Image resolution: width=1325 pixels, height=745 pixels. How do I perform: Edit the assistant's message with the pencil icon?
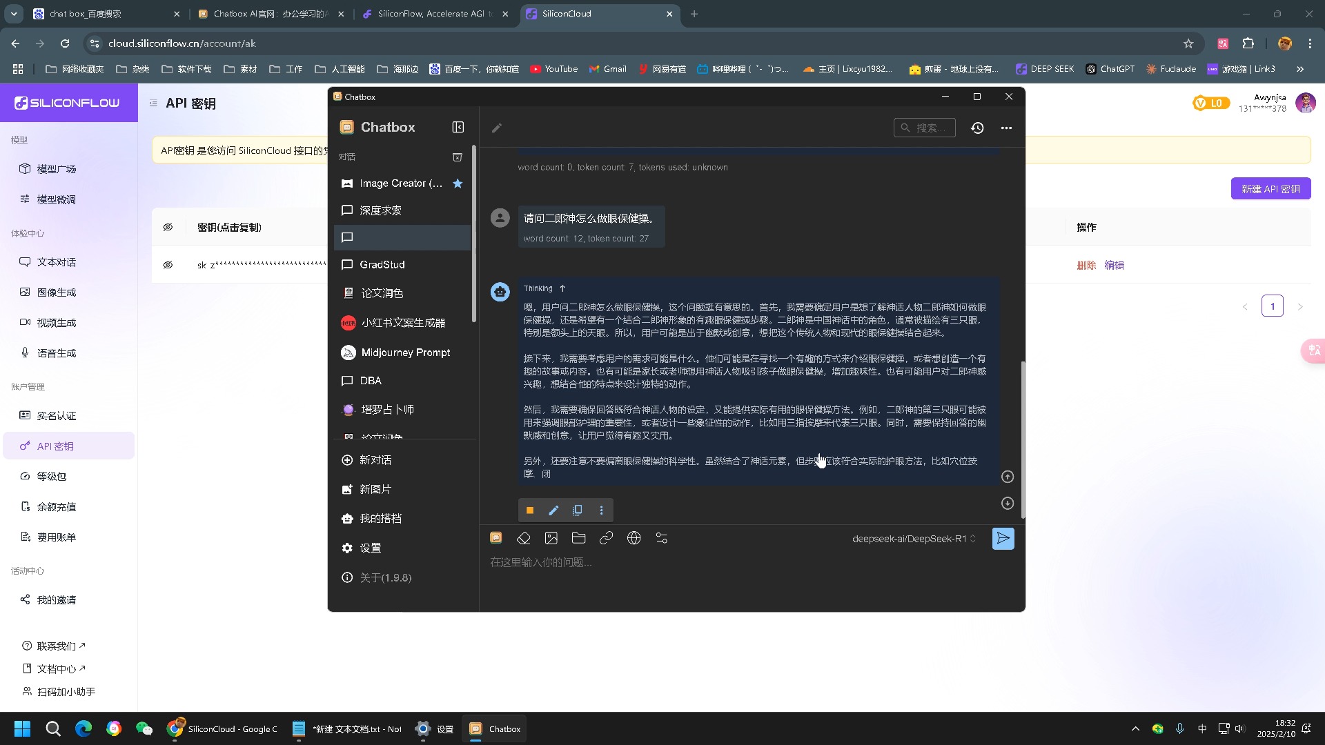tap(553, 510)
